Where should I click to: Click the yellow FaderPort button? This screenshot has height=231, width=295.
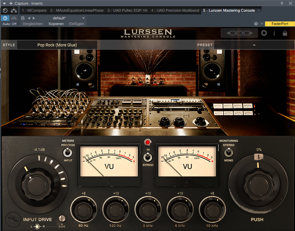tap(280, 24)
